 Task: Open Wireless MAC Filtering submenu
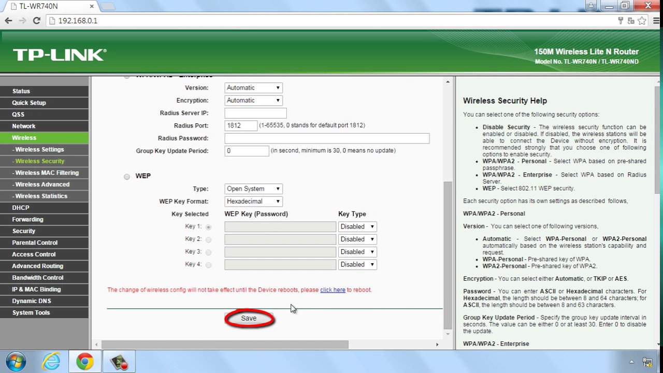coord(44,173)
